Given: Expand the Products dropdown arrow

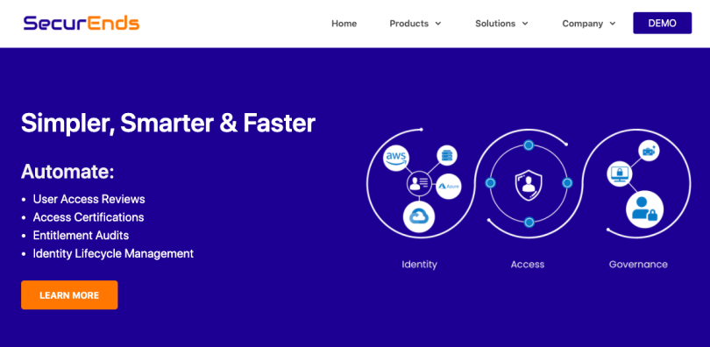Looking at the screenshot, I should click(x=438, y=24).
